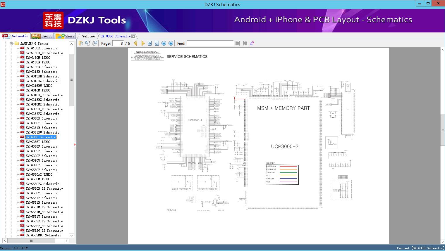Click the PDF icon for SM-G130E Schematic
445x251 pixels.
[x=22, y=48]
